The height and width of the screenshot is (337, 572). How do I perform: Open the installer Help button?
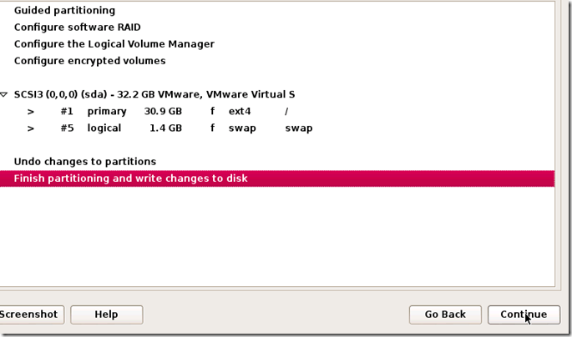[106, 314]
